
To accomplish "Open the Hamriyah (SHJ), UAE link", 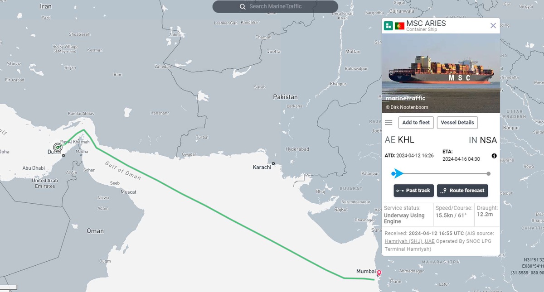I will pos(409,241).
